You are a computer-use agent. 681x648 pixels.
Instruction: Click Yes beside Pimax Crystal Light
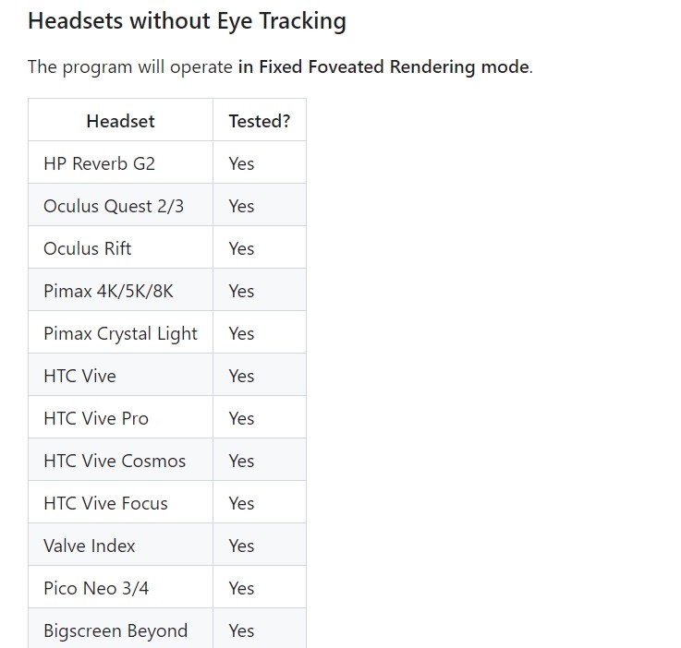(x=241, y=333)
